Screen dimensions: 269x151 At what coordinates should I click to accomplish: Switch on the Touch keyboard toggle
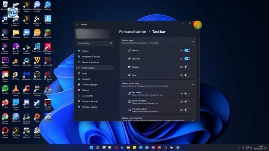[187, 102]
